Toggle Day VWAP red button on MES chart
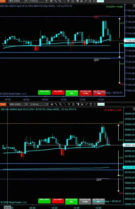This screenshot has height=209, width=135. [58, 93]
